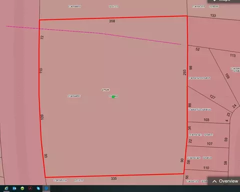Click the green marker at parcel center
240x192 pixels.
click(x=113, y=97)
